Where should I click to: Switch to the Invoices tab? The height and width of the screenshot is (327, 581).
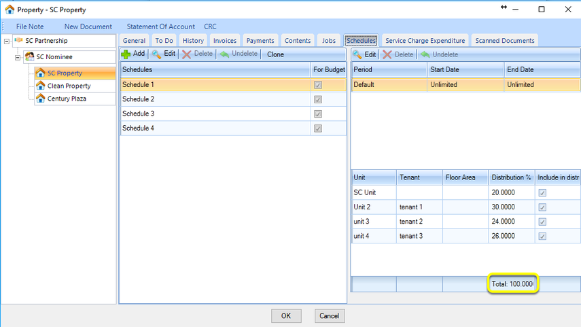tap(225, 40)
